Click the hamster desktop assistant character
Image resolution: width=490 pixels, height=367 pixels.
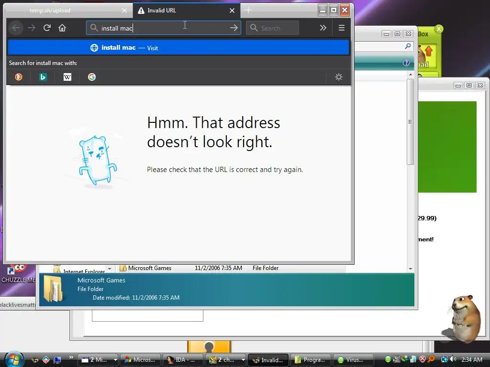(x=464, y=318)
